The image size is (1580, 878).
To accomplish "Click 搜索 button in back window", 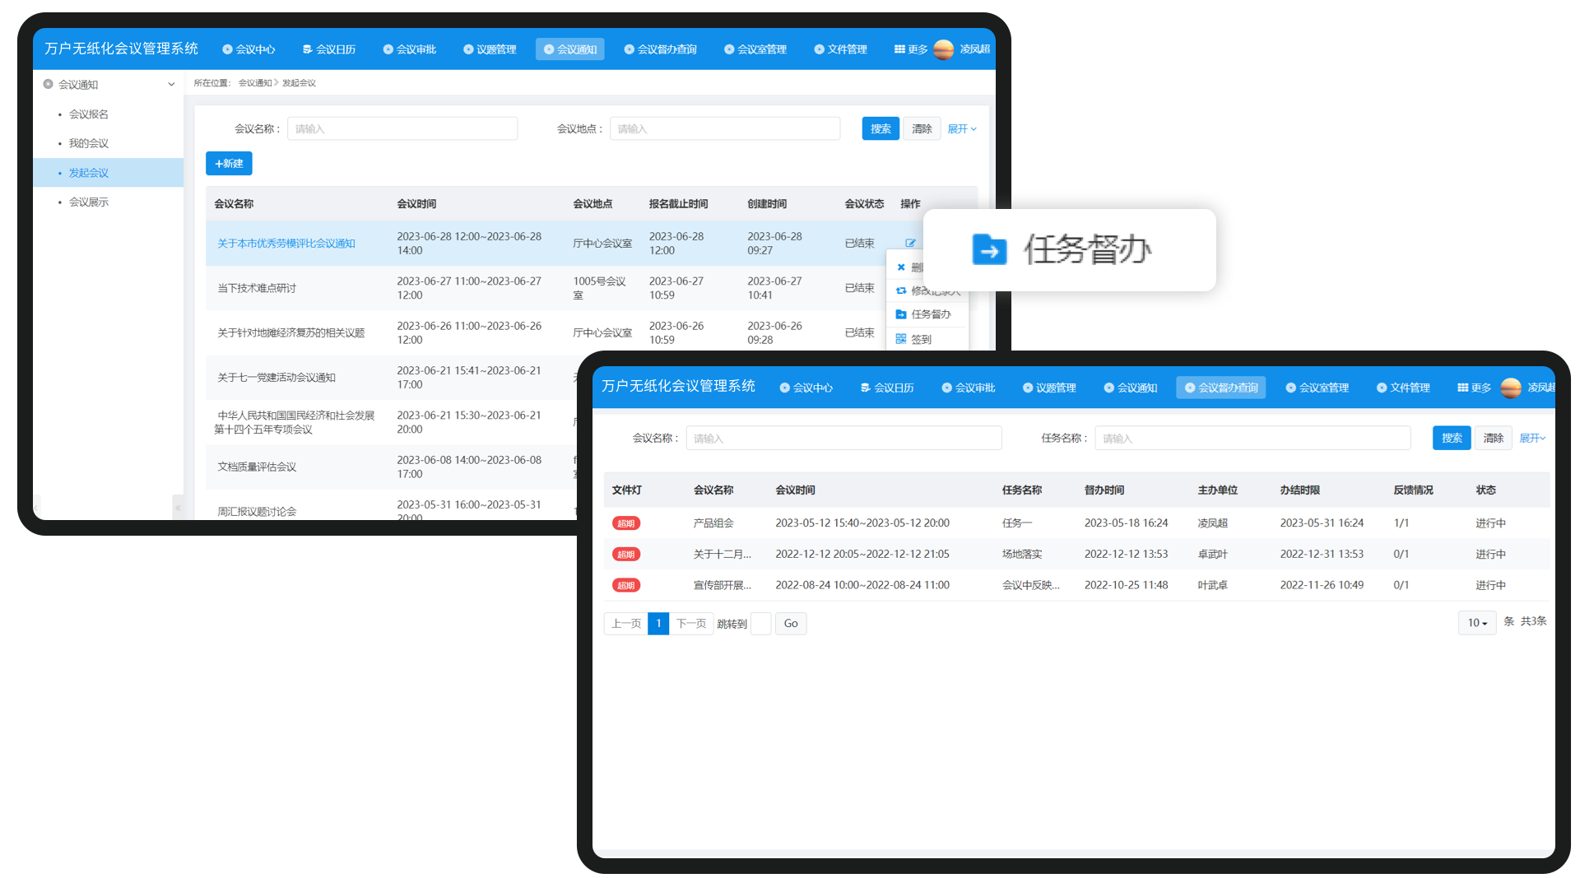I will [x=881, y=129].
